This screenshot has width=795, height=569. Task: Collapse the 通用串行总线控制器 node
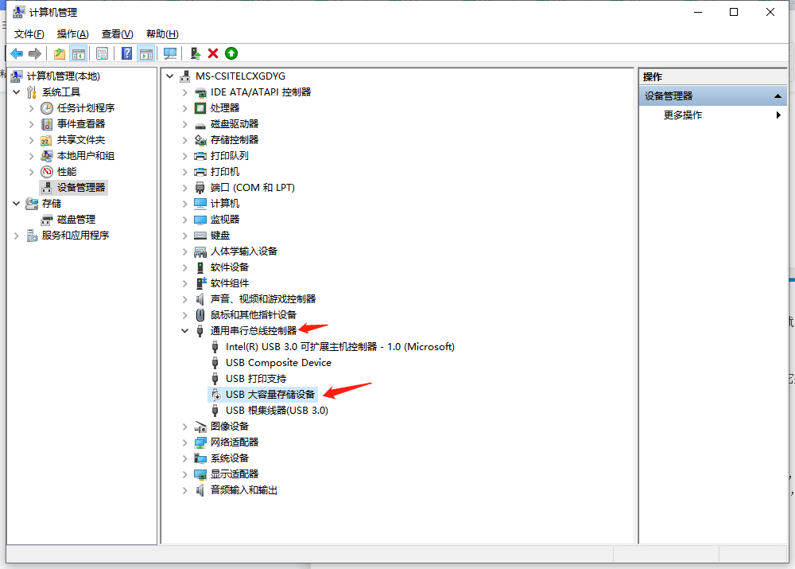[x=185, y=330]
